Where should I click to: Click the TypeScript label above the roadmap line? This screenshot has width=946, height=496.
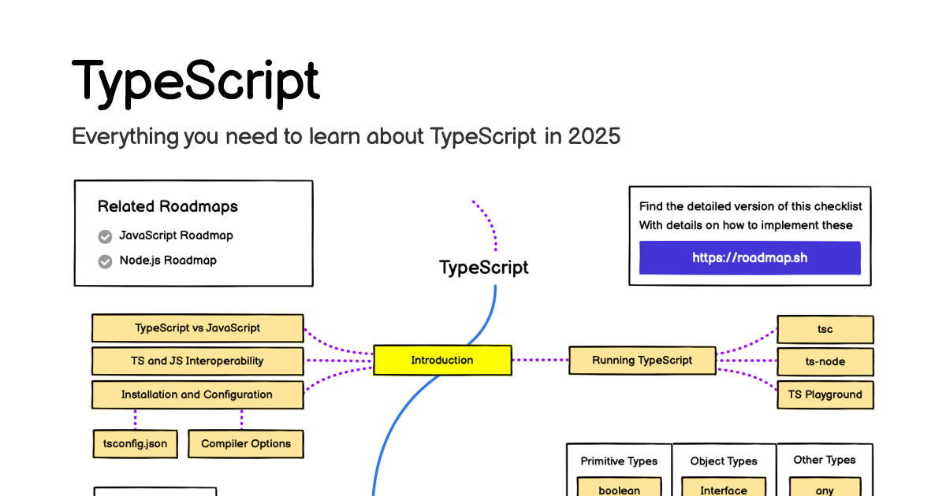[x=483, y=268]
